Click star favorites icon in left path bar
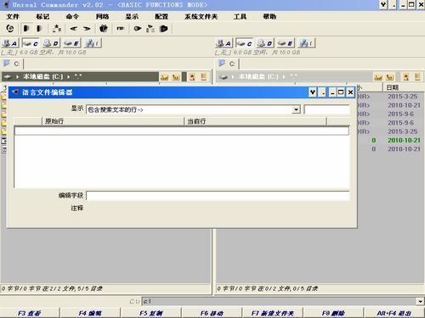Image resolution: width=425 pixels, height=318 pixels. [x=192, y=77]
